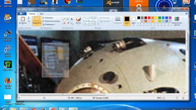The height and width of the screenshot is (110, 196).
Task: Click the Cut scissors icon in ribbon
Action: click(x=28, y=18)
